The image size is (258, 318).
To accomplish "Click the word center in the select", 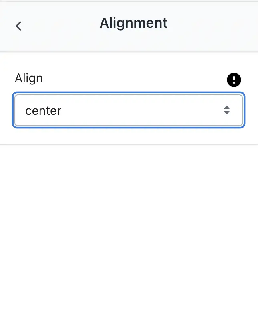I will 43,111.
